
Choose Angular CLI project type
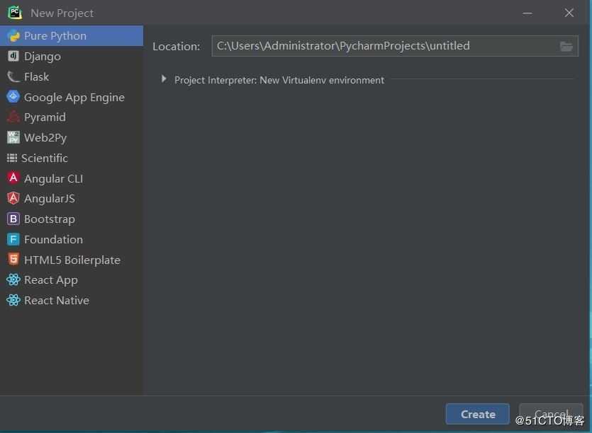pyautogui.click(x=72, y=178)
